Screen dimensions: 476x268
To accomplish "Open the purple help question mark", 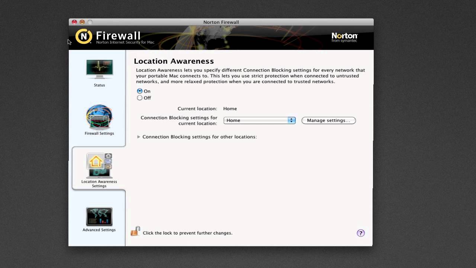I will (x=361, y=233).
